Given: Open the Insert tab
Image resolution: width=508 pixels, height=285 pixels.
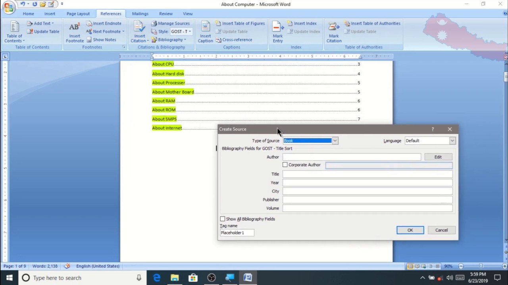Looking at the screenshot, I should pyautogui.click(x=50, y=13).
